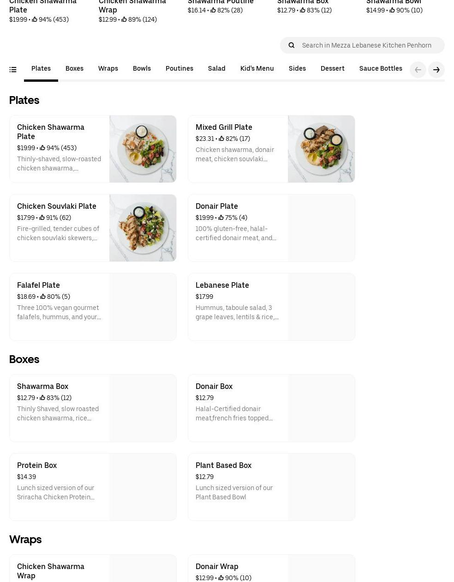The height and width of the screenshot is (582, 454).
Task: Switch to the Boxes tab
Action: pos(74,69)
